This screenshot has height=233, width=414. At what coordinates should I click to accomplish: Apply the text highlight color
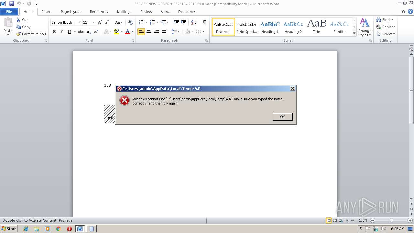(x=116, y=32)
